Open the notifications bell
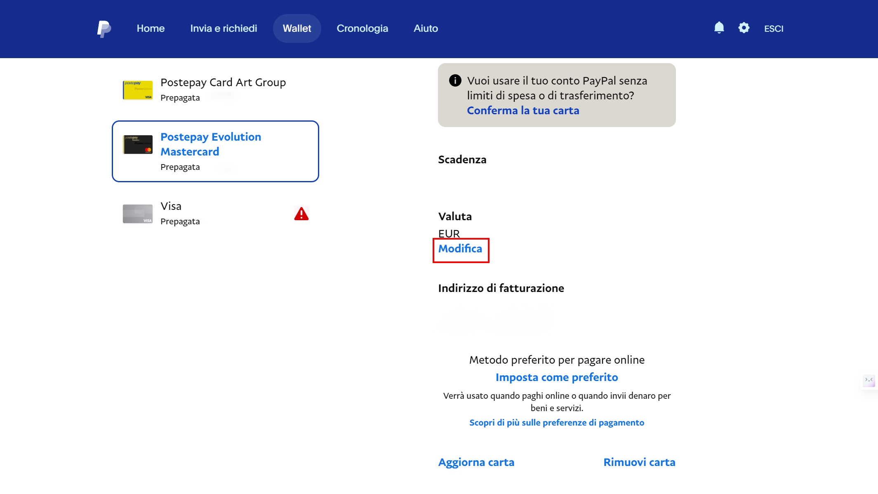The height and width of the screenshot is (494, 878). pos(719,28)
